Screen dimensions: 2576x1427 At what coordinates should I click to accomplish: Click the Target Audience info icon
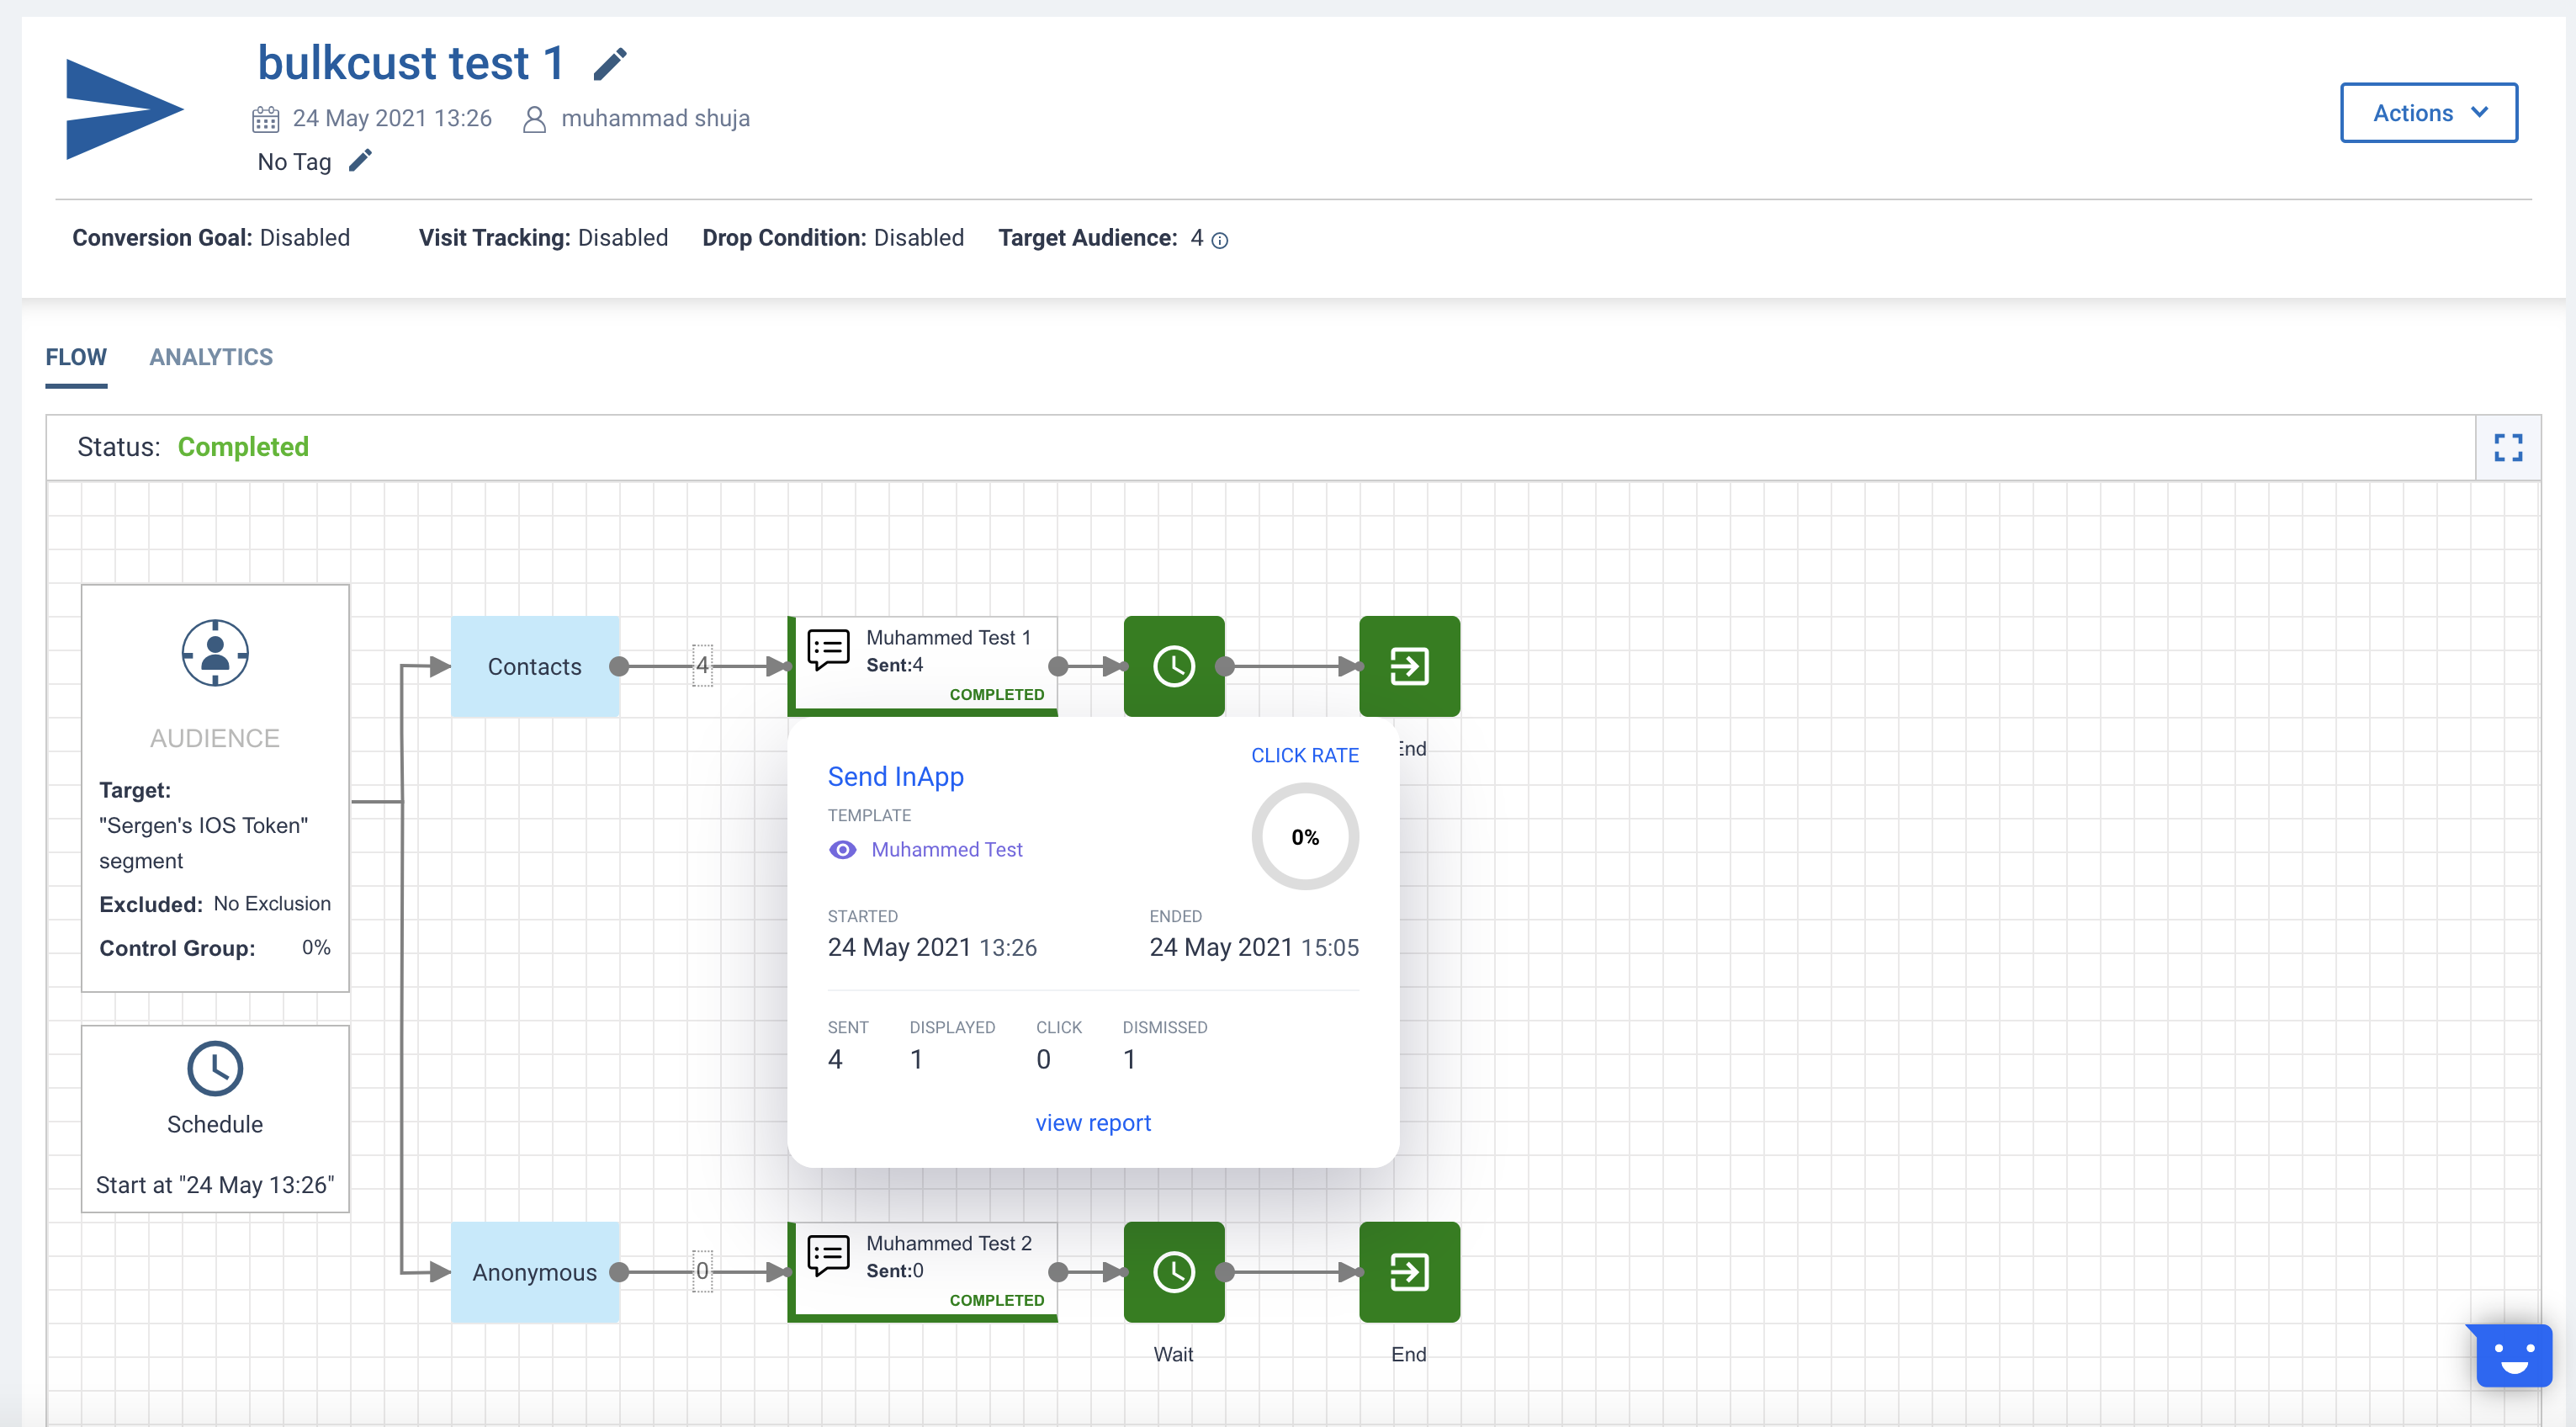(x=1219, y=240)
